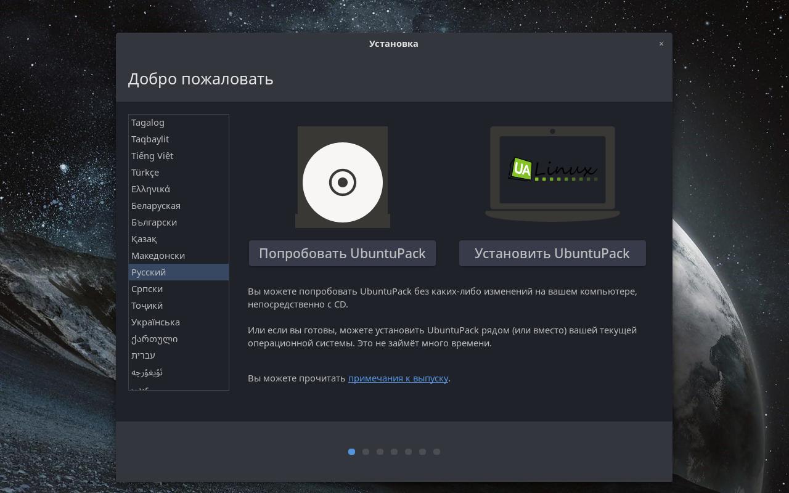789x493 pixels.
Task: Open the примечания к выпуску link
Action: tap(398, 378)
